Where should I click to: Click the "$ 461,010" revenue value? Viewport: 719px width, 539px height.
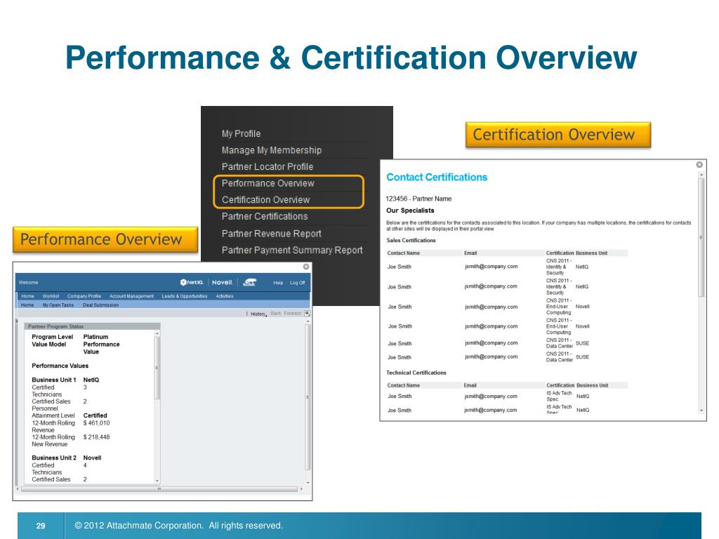(x=96, y=423)
